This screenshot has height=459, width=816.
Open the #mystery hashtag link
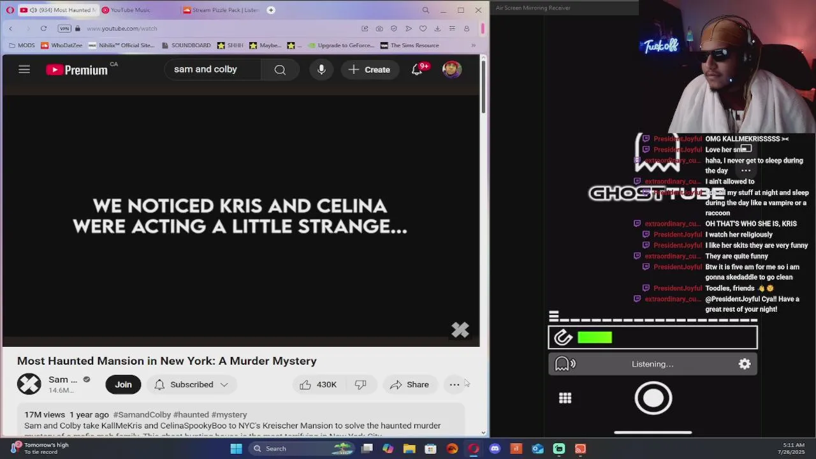pos(229,414)
